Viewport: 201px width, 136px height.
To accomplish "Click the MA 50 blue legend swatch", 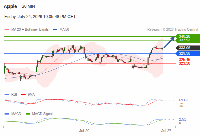I will (55, 30).
